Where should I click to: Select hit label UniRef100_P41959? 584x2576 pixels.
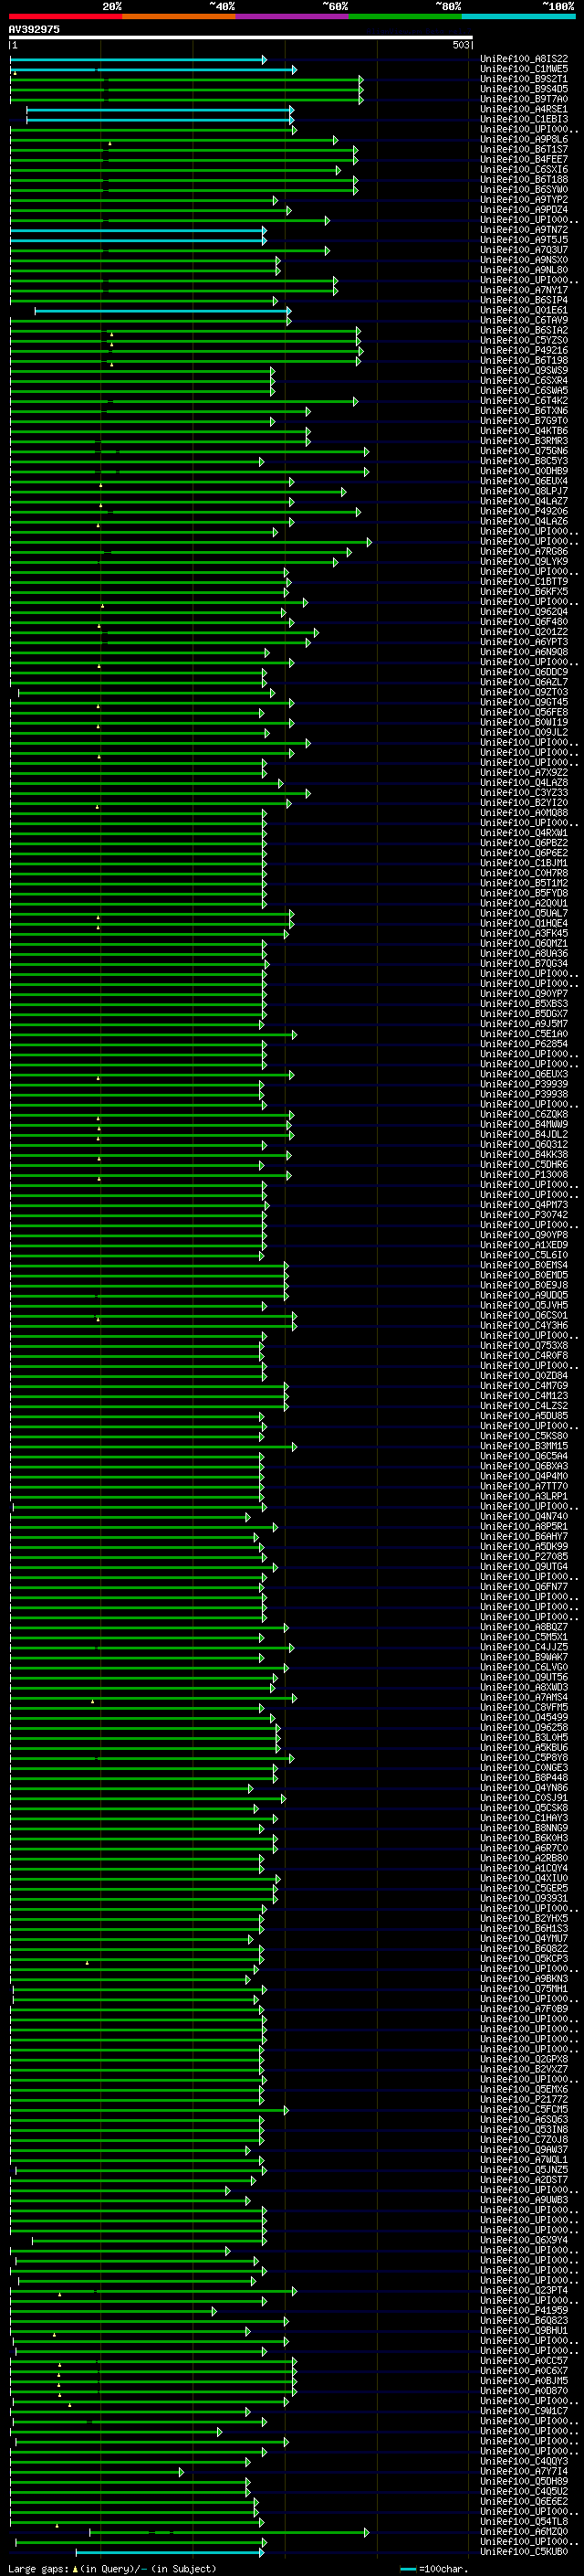[524, 2311]
